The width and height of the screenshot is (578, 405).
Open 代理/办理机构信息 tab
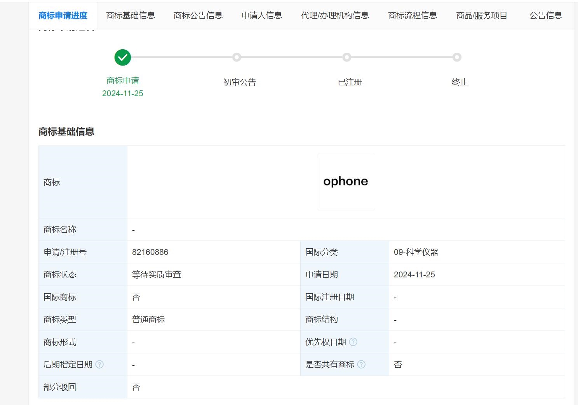[335, 16]
